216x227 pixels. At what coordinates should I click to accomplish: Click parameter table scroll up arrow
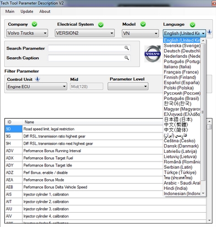point(209,121)
